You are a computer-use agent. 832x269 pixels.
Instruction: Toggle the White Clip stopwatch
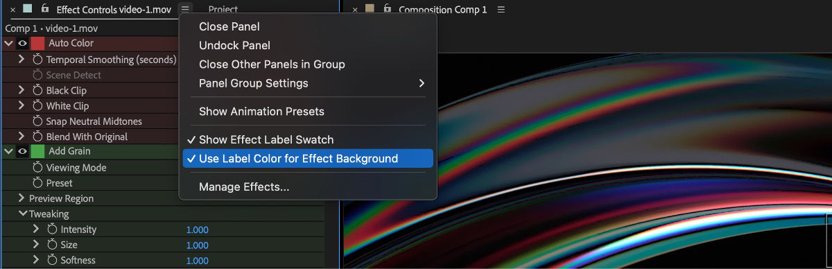(37, 106)
